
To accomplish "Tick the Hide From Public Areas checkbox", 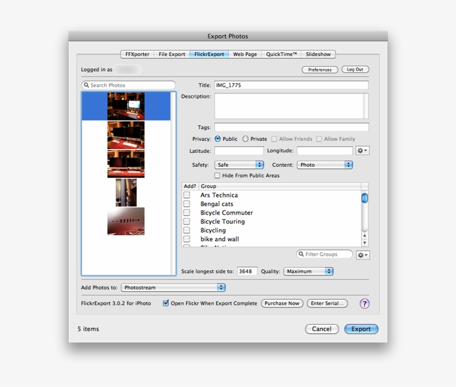I will (x=217, y=175).
